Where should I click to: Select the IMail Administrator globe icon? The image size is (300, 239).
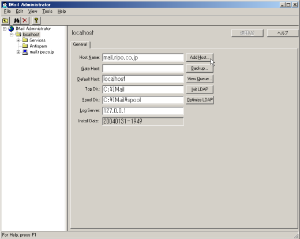[11, 29]
